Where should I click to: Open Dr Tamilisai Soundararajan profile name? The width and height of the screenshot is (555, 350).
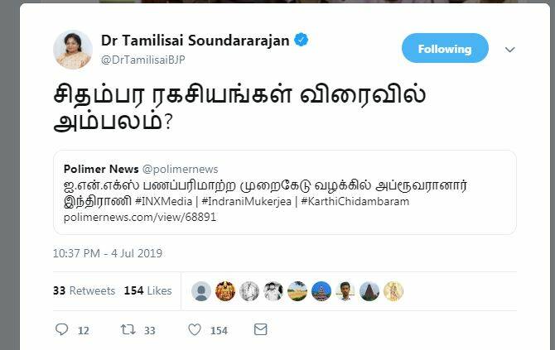click(195, 41)
